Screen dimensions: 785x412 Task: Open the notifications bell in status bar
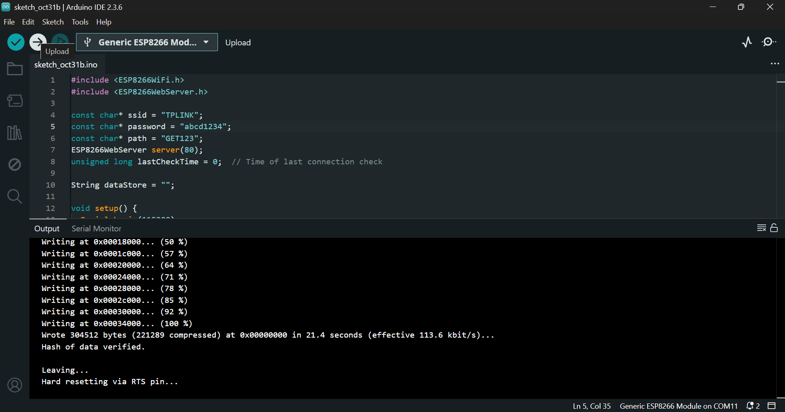tap(753, 406)
